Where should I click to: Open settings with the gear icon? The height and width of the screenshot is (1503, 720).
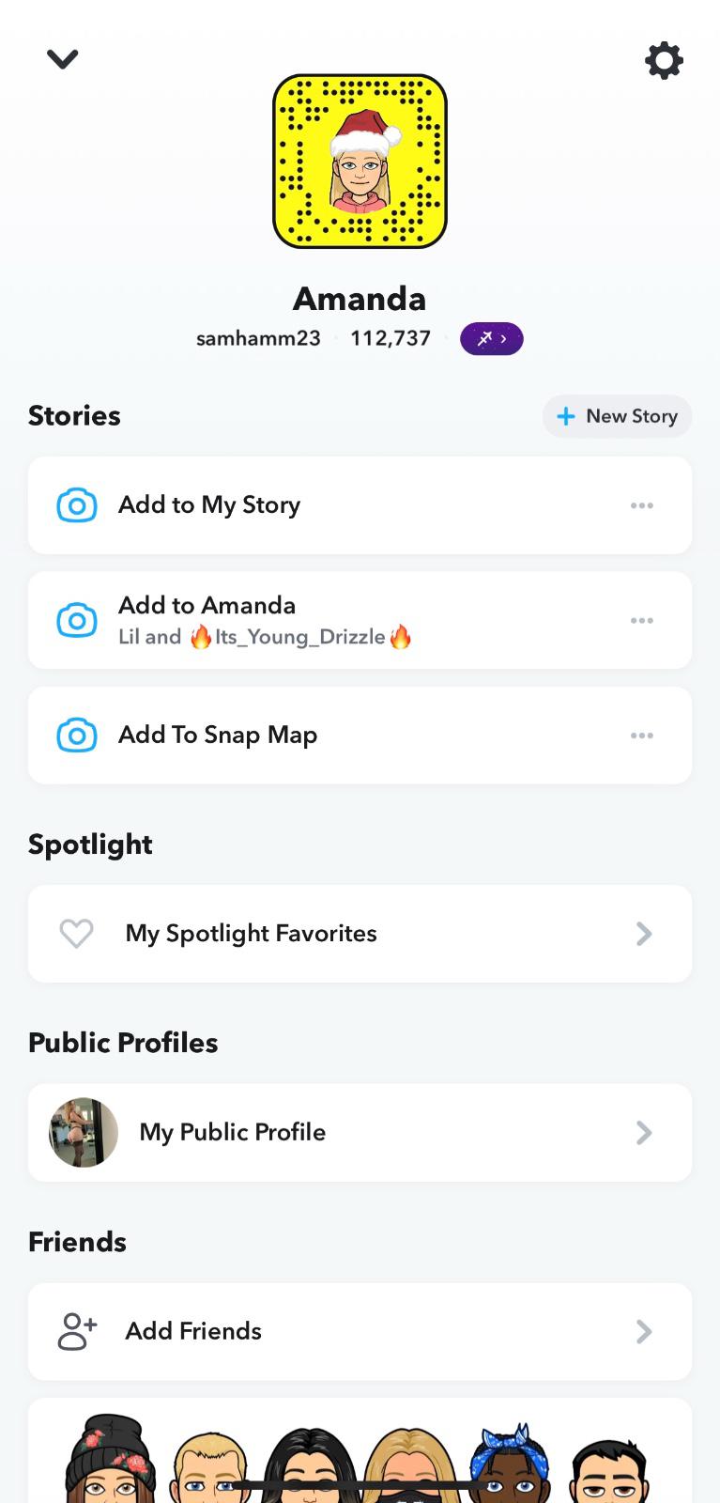[x=664, y=61]
